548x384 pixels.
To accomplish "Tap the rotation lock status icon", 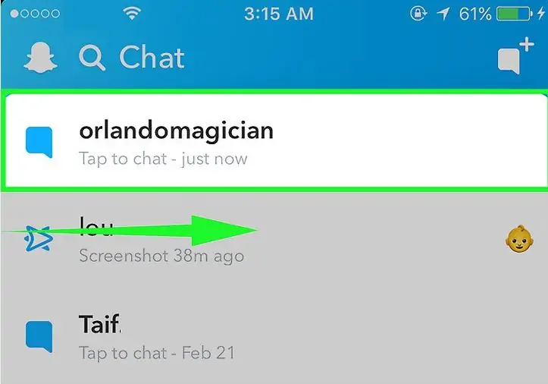I will coord(418,14).
